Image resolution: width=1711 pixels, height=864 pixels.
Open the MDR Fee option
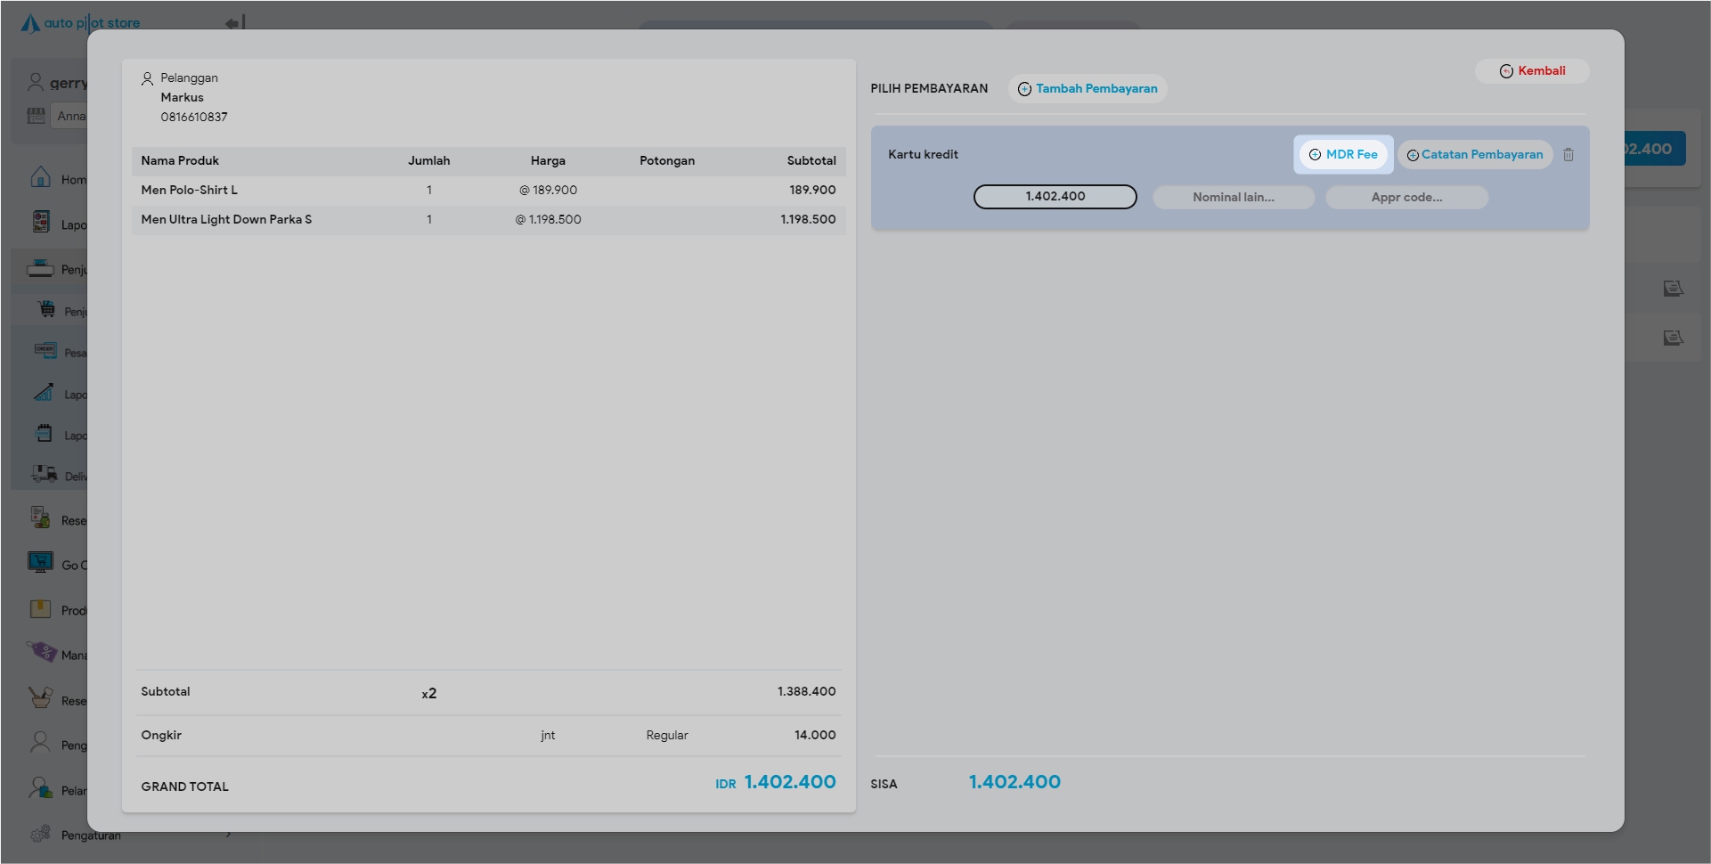tap(1342, 155)
